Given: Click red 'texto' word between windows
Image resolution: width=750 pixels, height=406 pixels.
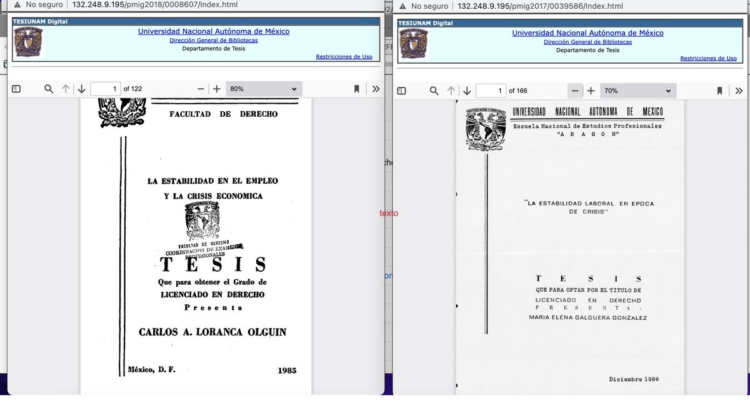Looking at the screenshot, I should click(x=389, y=213).
